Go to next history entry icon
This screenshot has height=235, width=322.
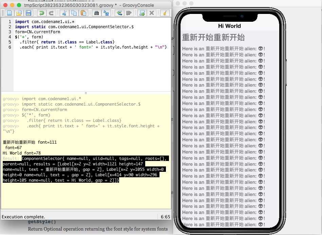tap(129, 13)
